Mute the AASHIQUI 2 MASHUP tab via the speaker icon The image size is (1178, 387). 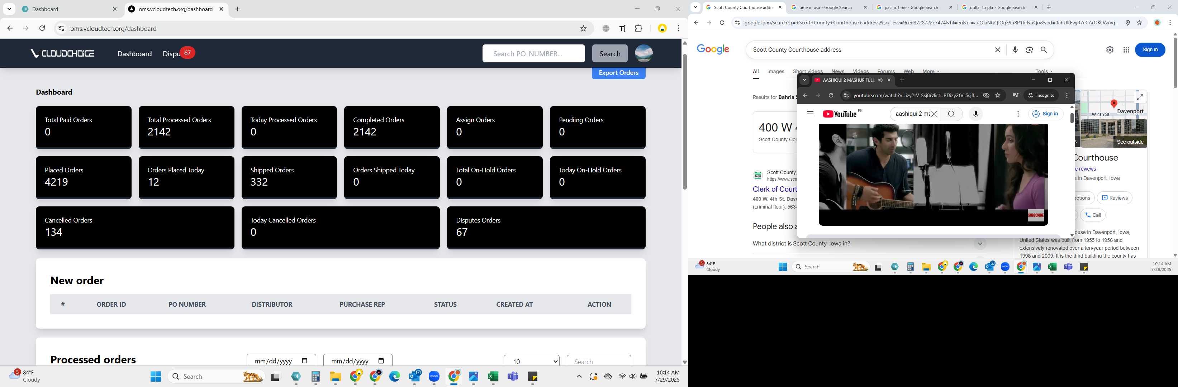(x=880, y=80)
